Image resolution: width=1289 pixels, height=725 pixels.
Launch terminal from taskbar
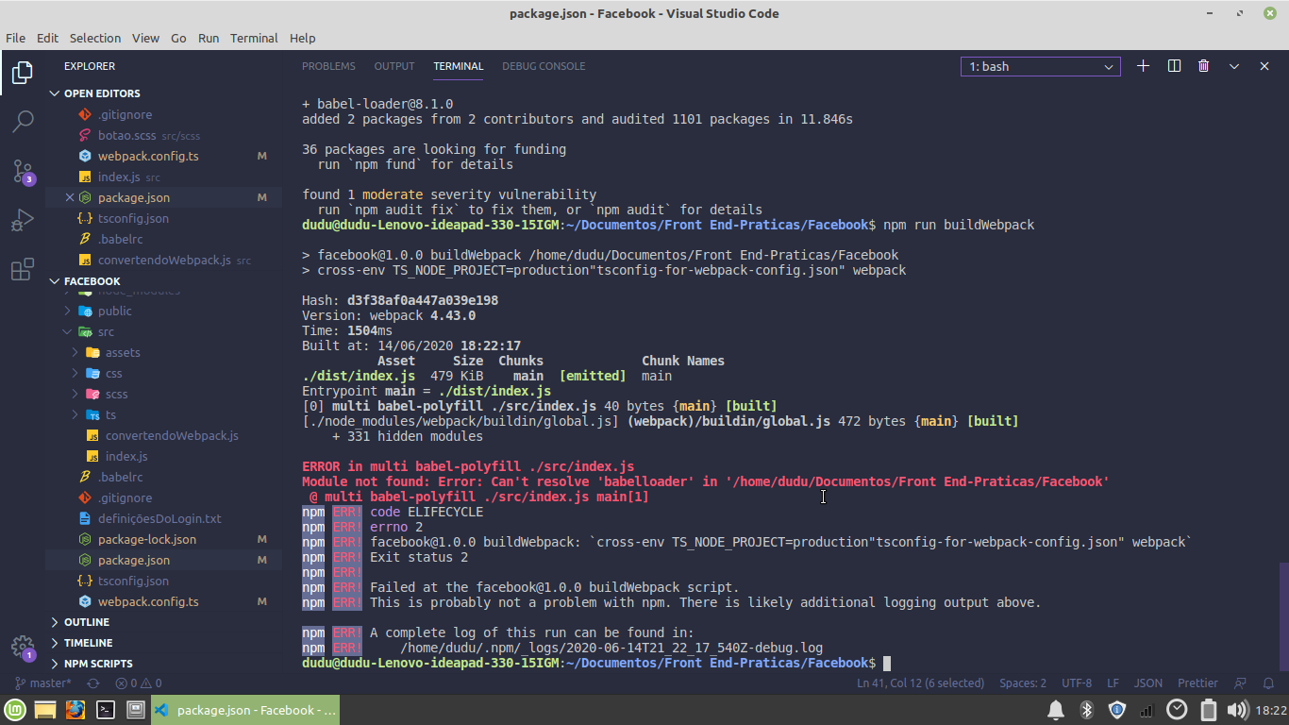pos(106,710)
